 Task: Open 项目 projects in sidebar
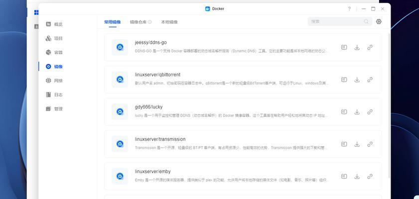(54, 38)
